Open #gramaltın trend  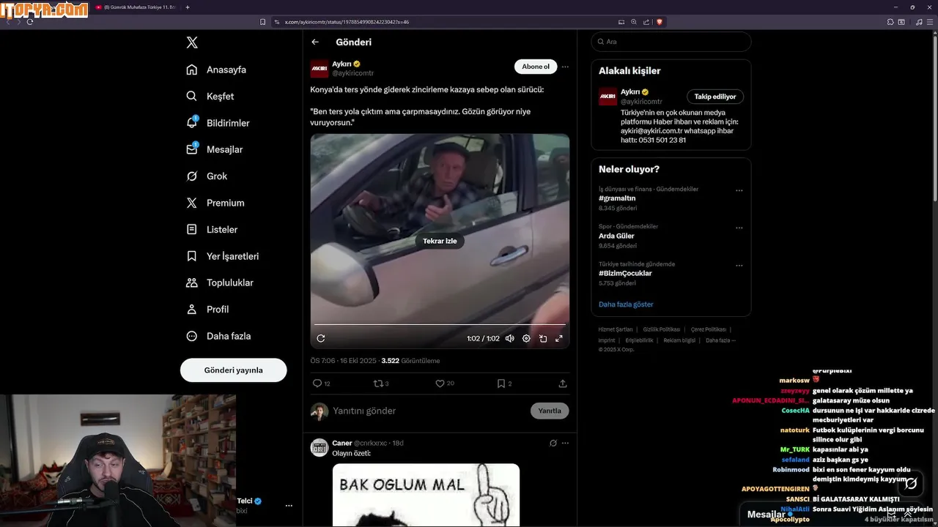tap(617, 198)
